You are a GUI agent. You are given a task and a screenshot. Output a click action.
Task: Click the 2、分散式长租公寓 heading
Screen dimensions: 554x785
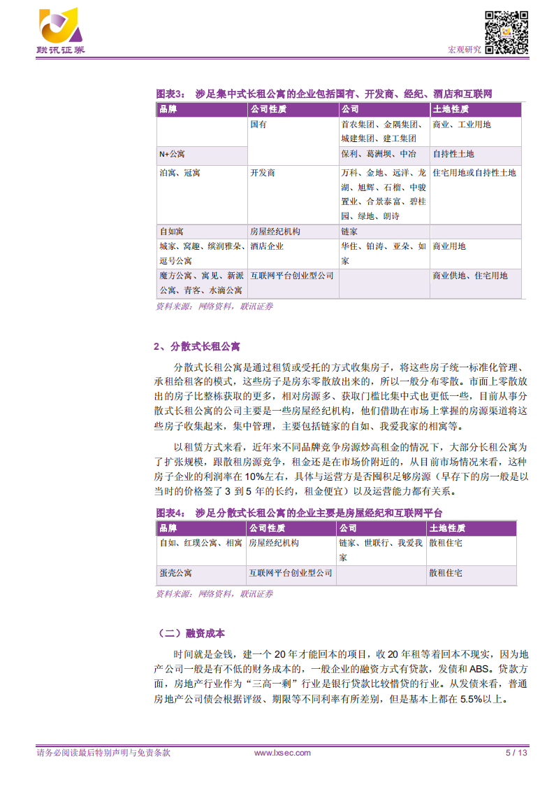pos(196,346)
